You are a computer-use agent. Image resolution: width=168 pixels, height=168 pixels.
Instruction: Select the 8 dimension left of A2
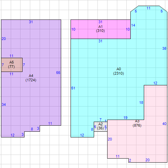92,129
